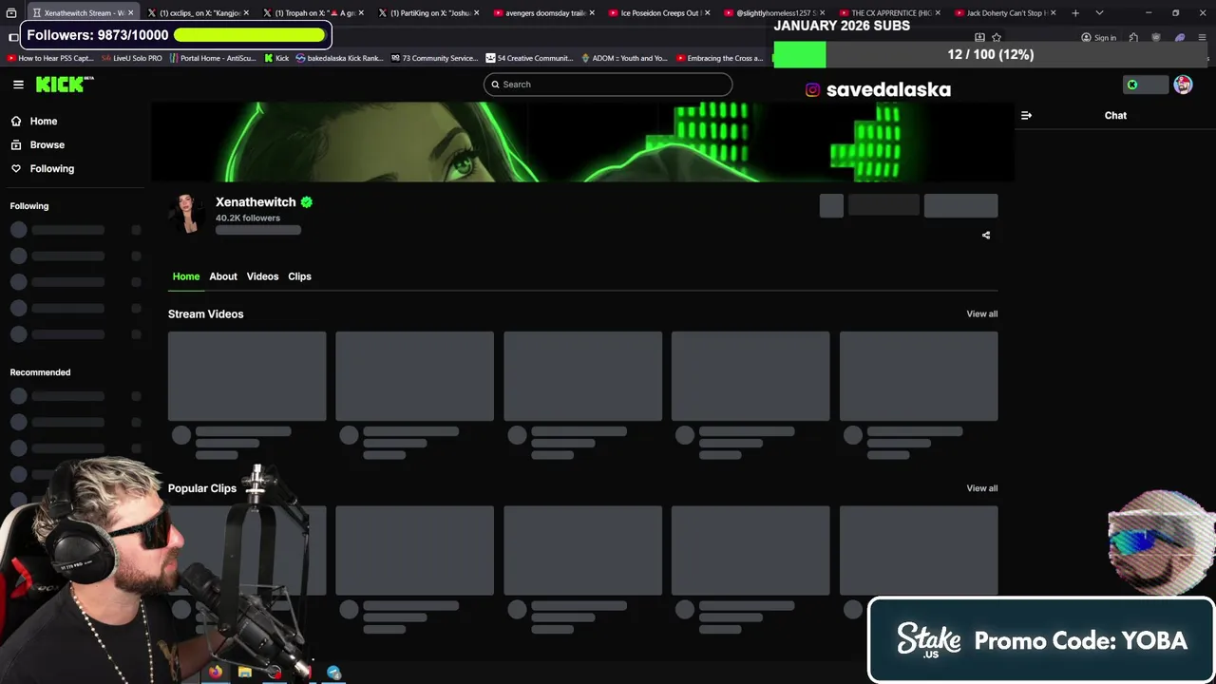Click Firefox icon in Windows taskbar
Image resolution: width=1216 pixels, height=684 pixels.
(216, 673)
